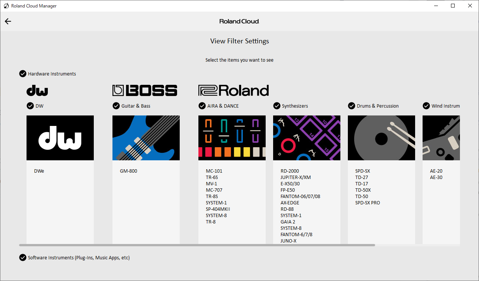
Task: Click the Roland brand logo
Action: 234,90
